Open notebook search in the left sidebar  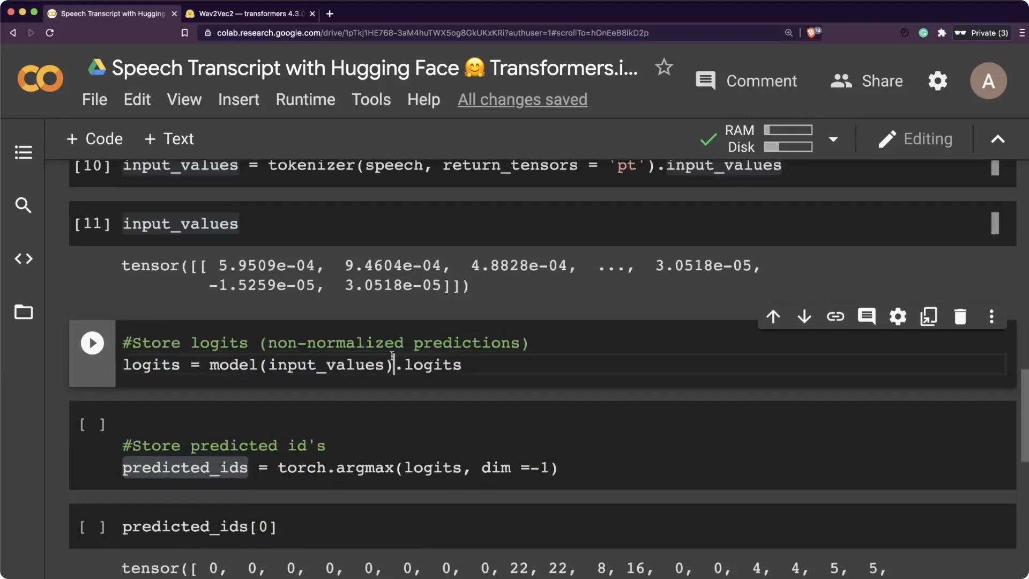click(23, 205)
